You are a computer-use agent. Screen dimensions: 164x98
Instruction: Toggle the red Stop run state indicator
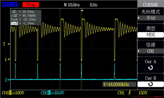point(31,5)
